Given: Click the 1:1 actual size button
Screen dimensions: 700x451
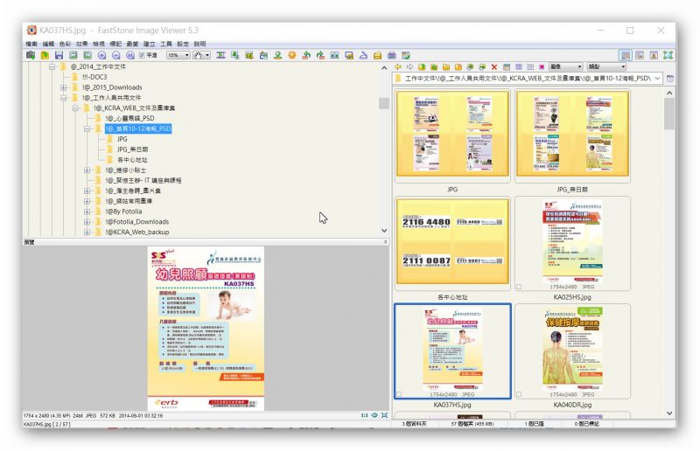Looking at the screenshot, I should 364,415.
